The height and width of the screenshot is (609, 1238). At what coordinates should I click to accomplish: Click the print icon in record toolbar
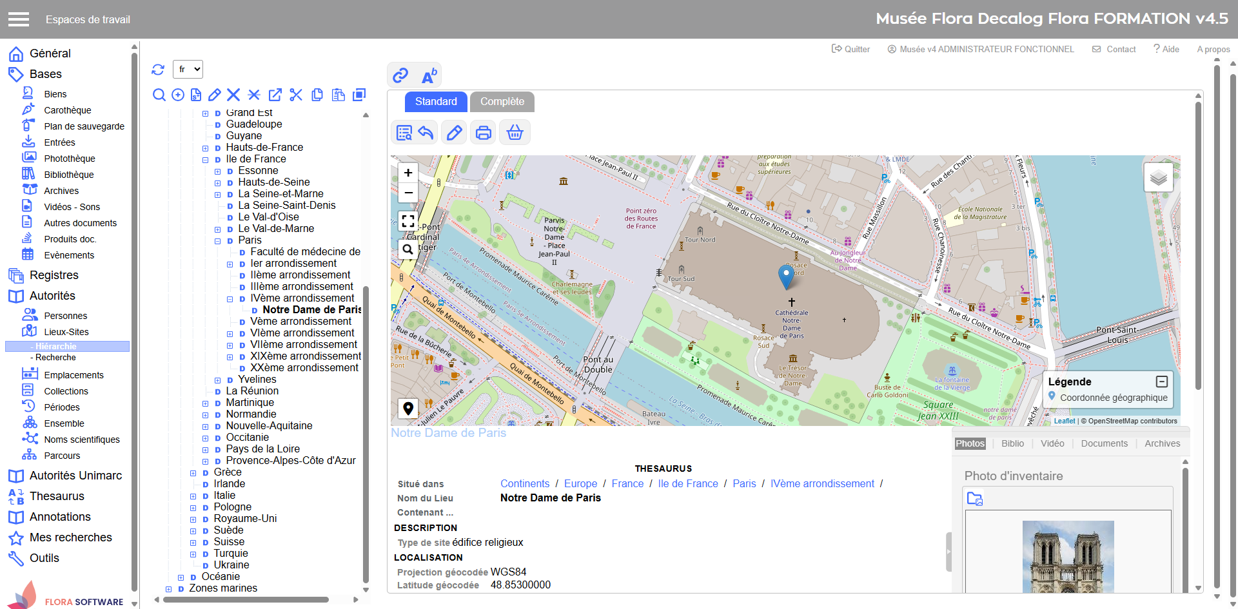click(483, 133)
